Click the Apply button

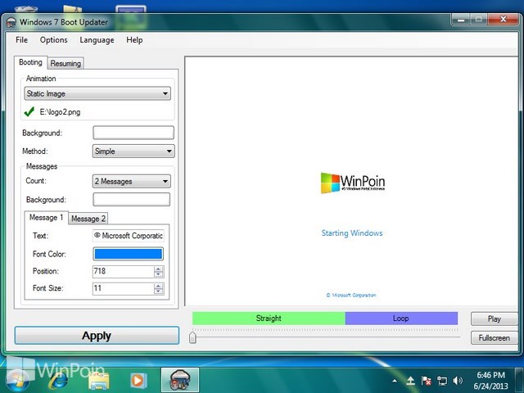click(x=97, y=336)
